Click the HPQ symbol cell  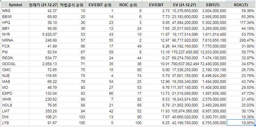[x=15, y=23]
